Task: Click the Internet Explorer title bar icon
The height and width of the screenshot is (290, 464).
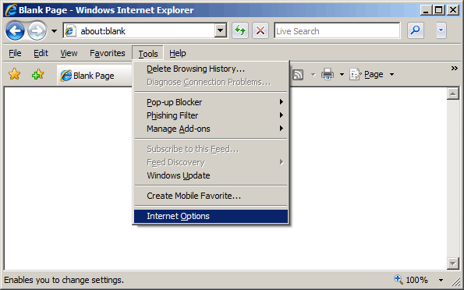Action: [x=11, y=10]
